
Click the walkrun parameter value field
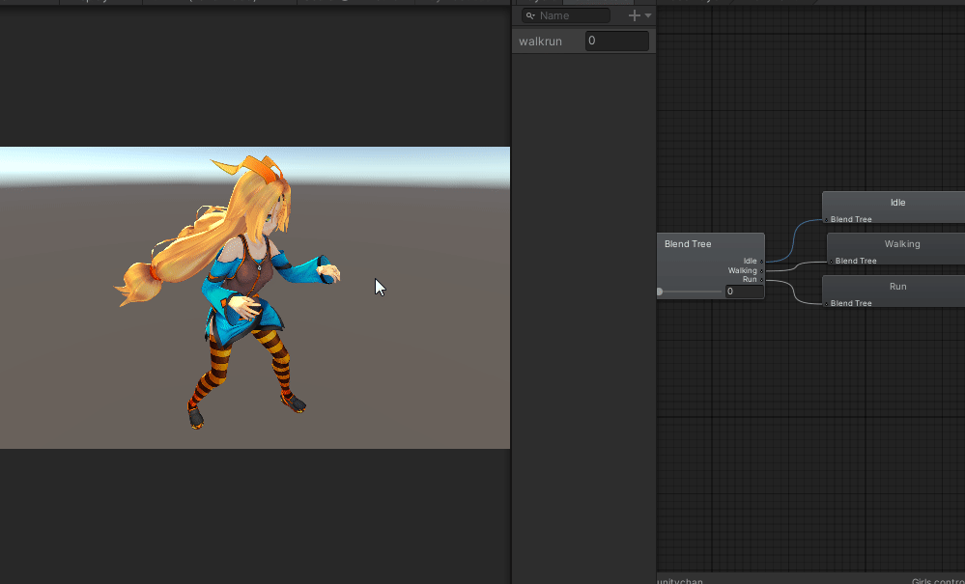pos(616,41)
